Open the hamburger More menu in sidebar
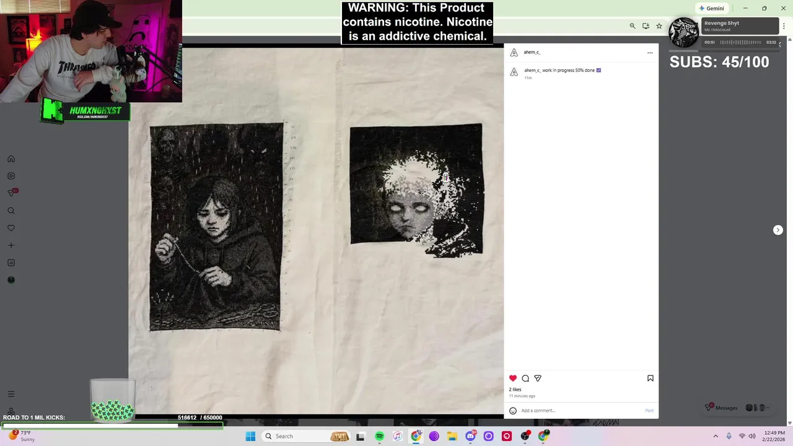 coord(11,394)
